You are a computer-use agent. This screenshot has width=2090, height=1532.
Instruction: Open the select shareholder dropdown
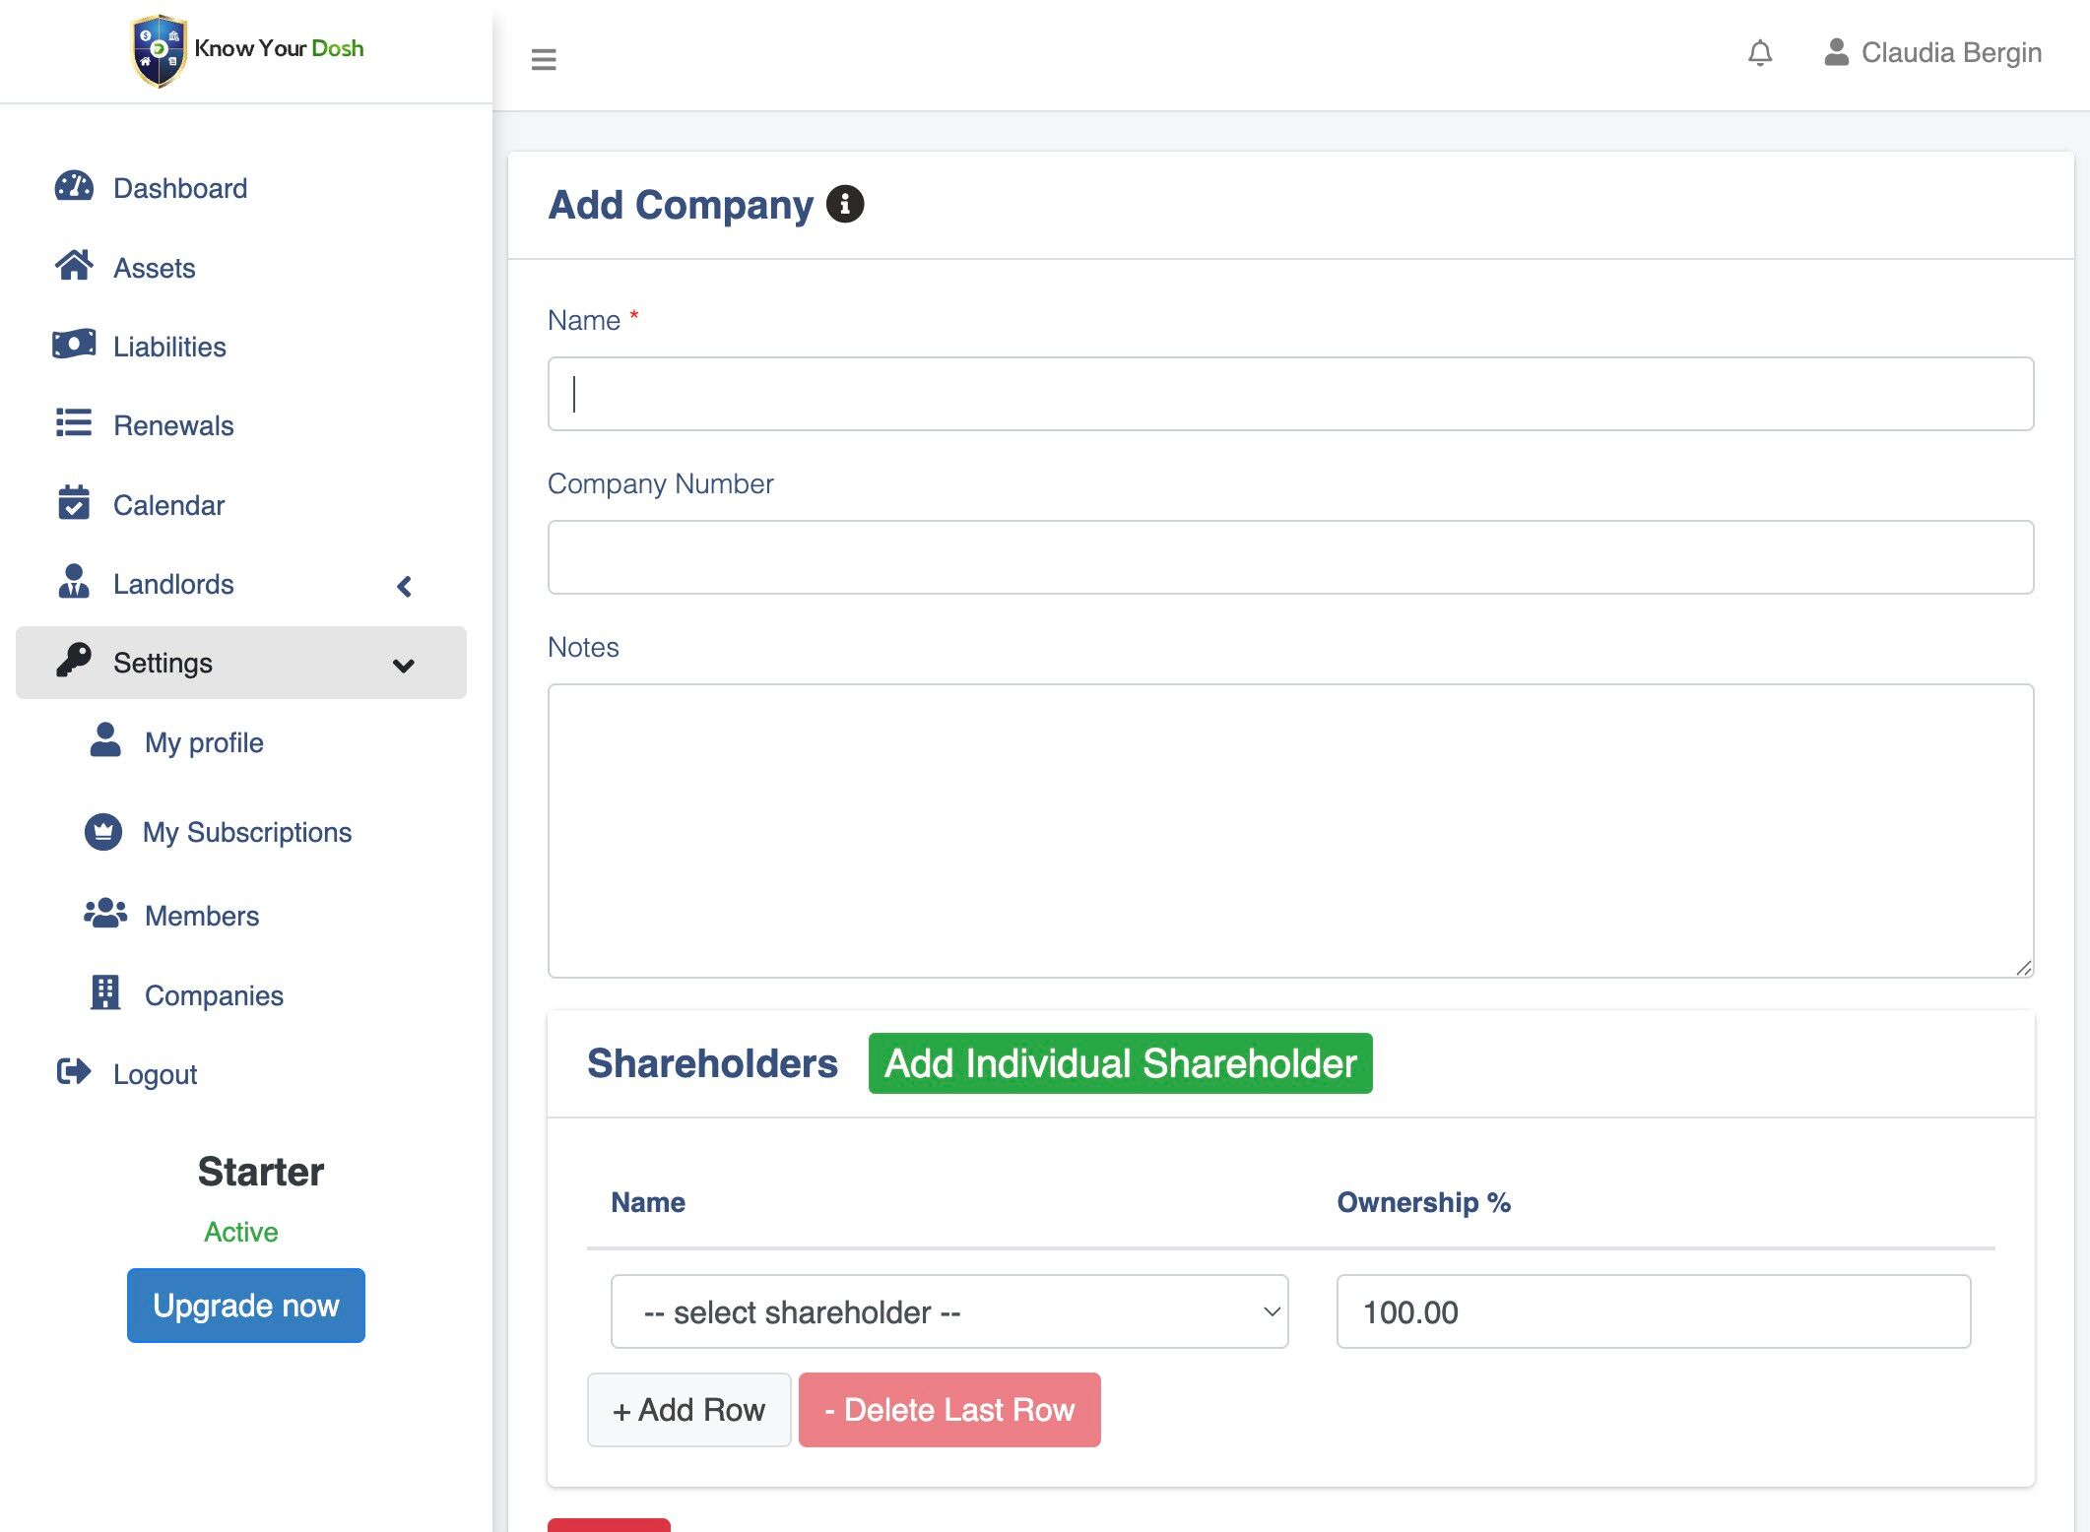coord(948,1311)
